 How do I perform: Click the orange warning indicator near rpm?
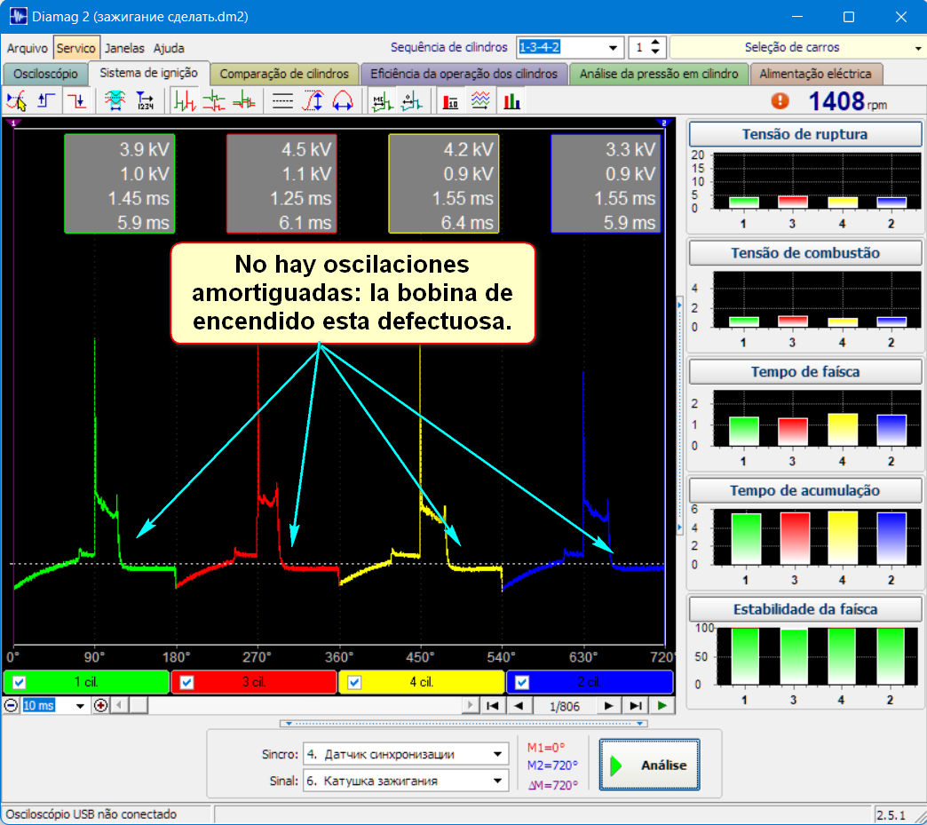tap(780, 101)
